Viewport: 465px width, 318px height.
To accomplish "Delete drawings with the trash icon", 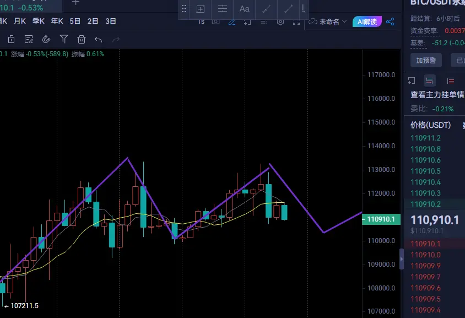I will [x=81, y=39].
